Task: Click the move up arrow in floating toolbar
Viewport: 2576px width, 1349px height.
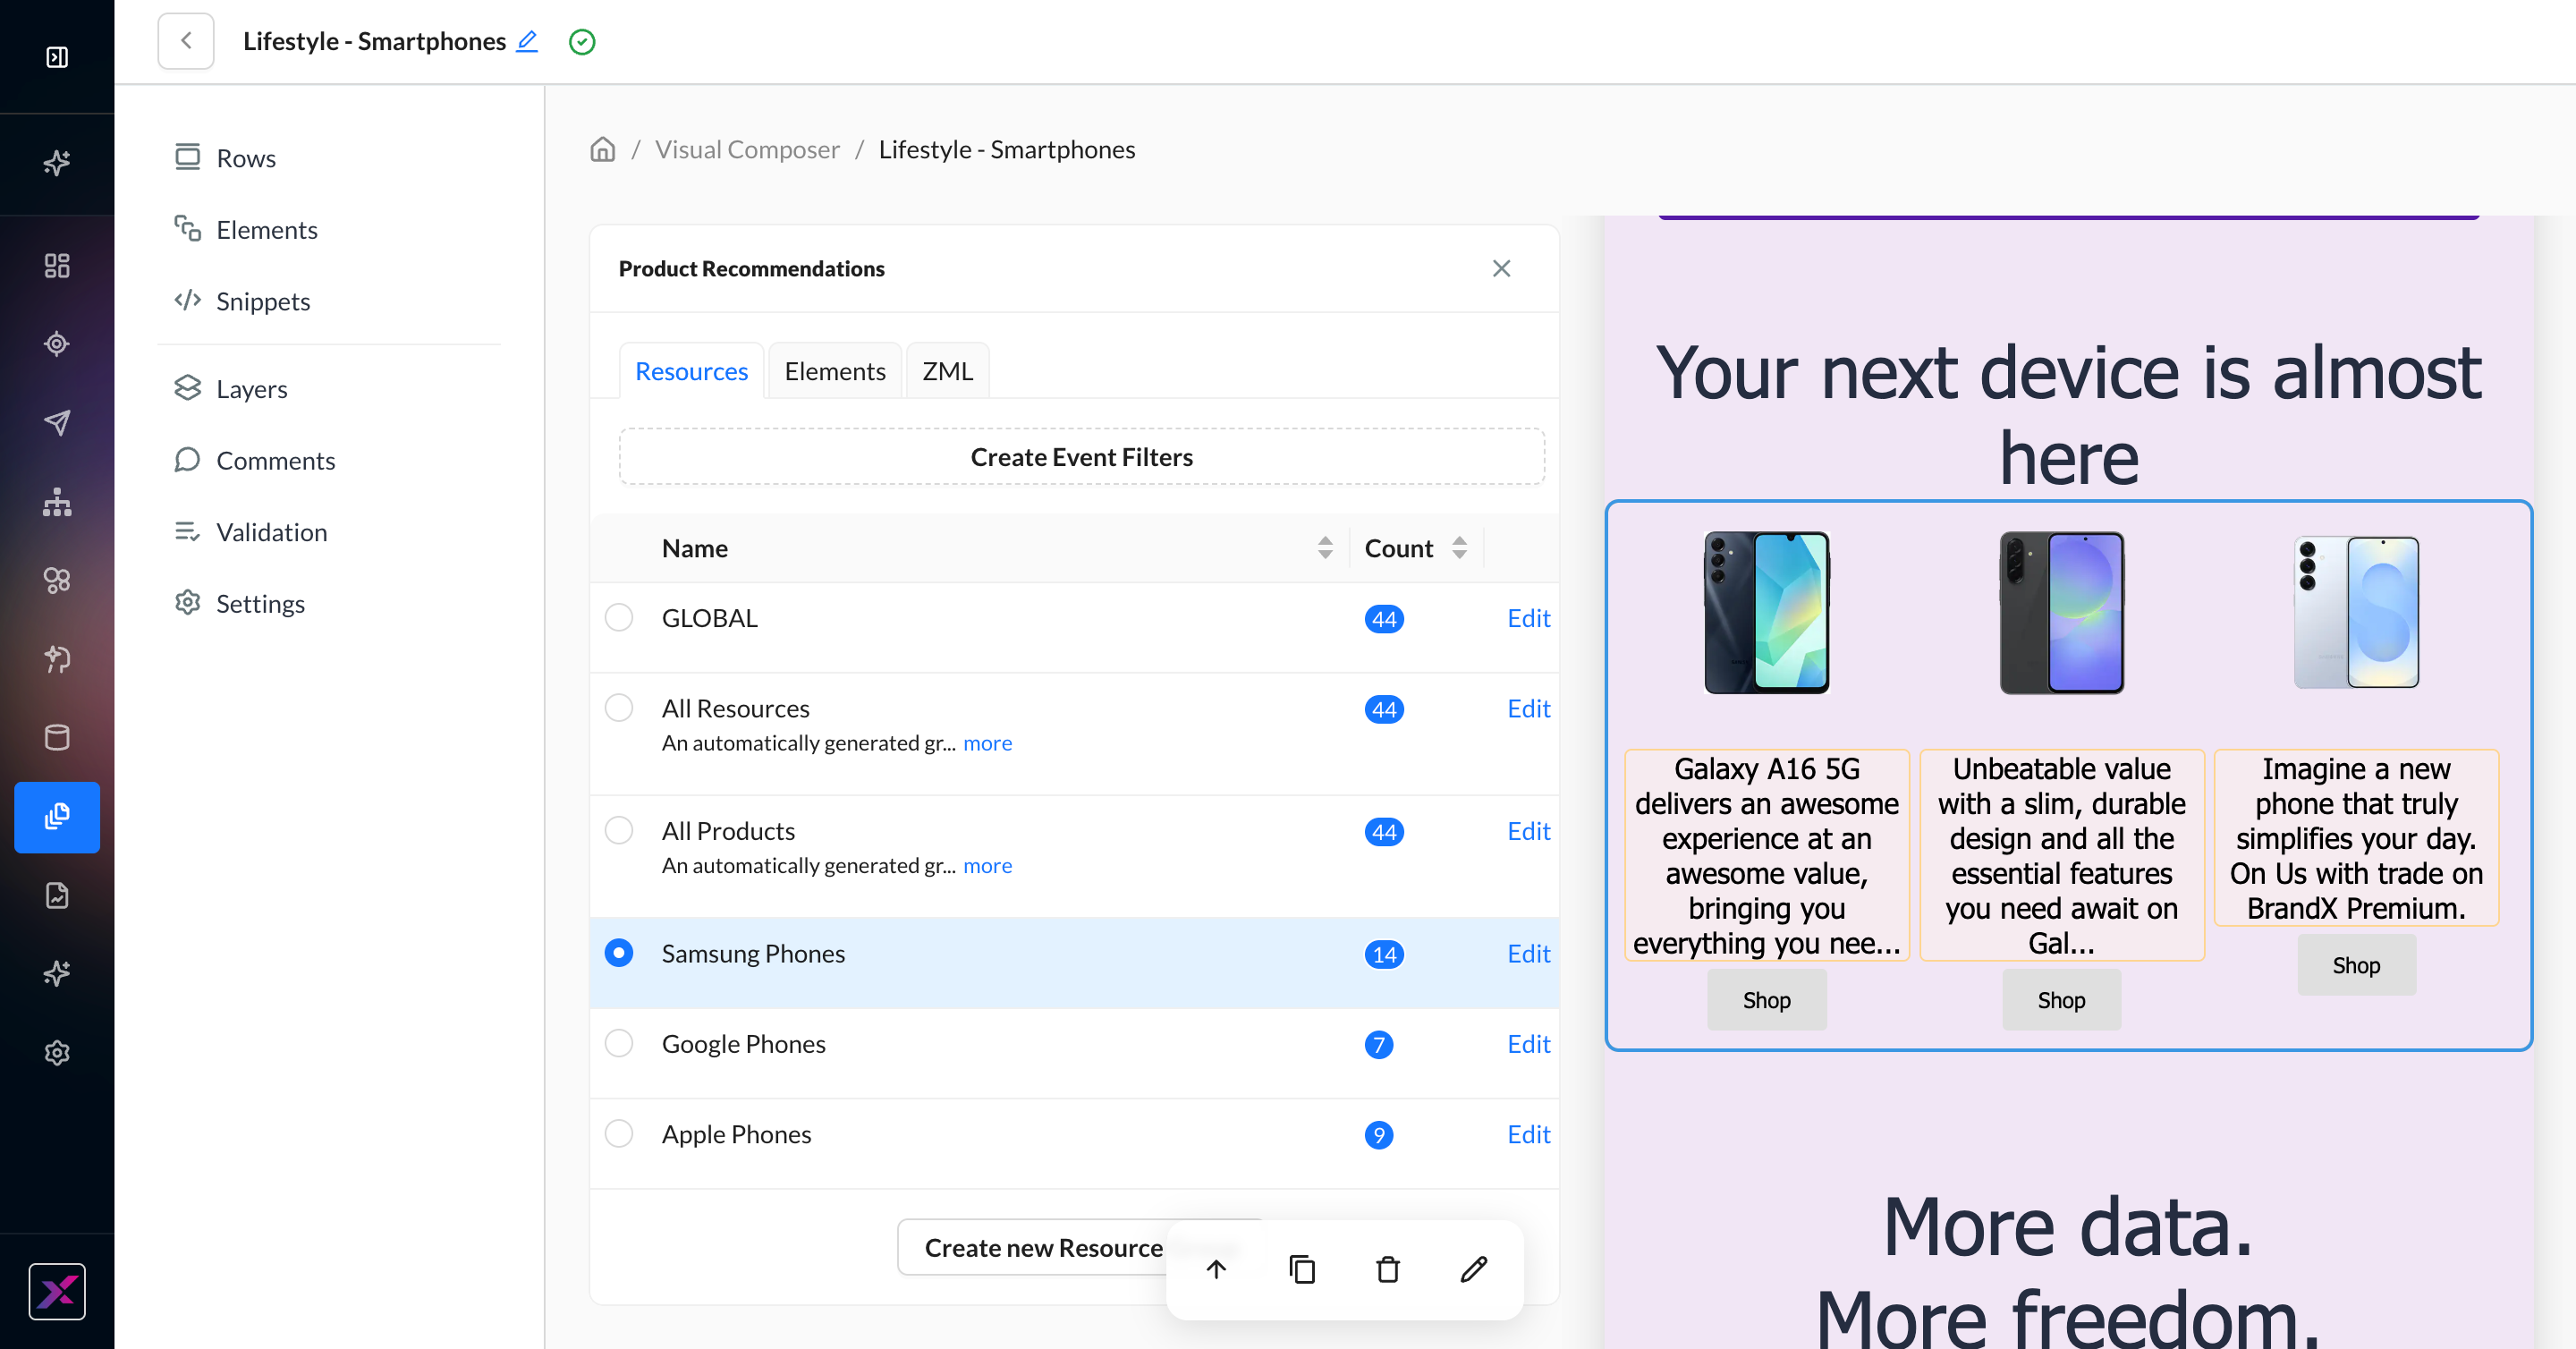Action: coord(1216,1270)
